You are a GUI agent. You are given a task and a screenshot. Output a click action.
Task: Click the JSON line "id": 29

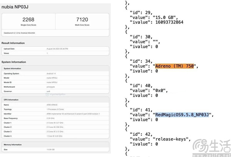[x=141, y=13]
